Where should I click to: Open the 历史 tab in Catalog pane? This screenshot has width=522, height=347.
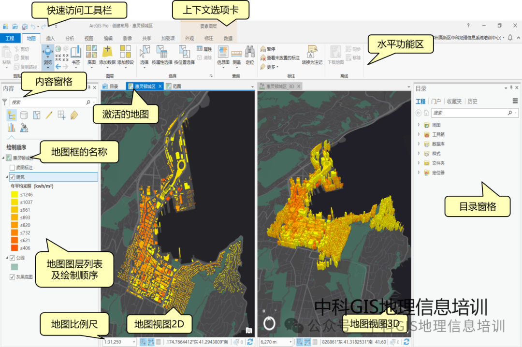pyautogui.click(x=472, y=101)
